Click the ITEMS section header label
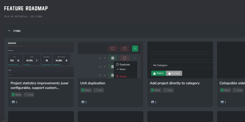Screen dimensions: 245x122 17,31
